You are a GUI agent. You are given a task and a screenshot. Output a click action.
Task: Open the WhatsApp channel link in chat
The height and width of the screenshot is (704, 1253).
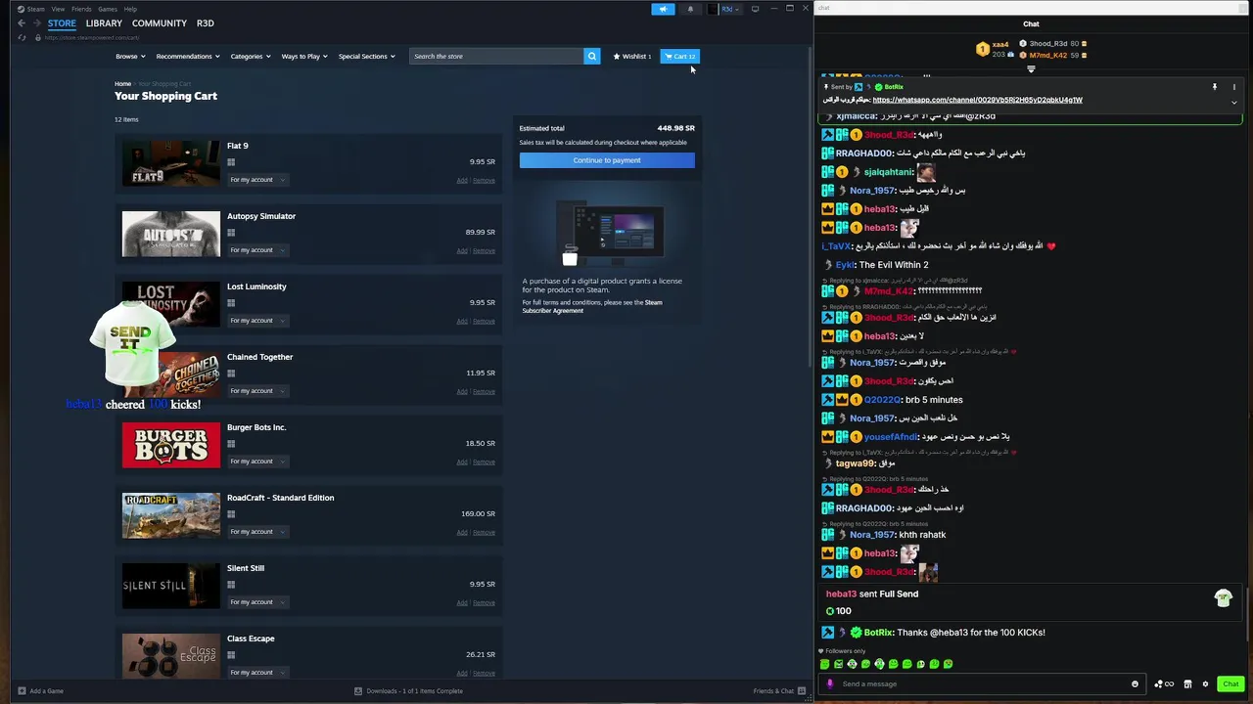pos(977,100)
